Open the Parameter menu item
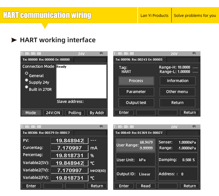 coord(136,92)
